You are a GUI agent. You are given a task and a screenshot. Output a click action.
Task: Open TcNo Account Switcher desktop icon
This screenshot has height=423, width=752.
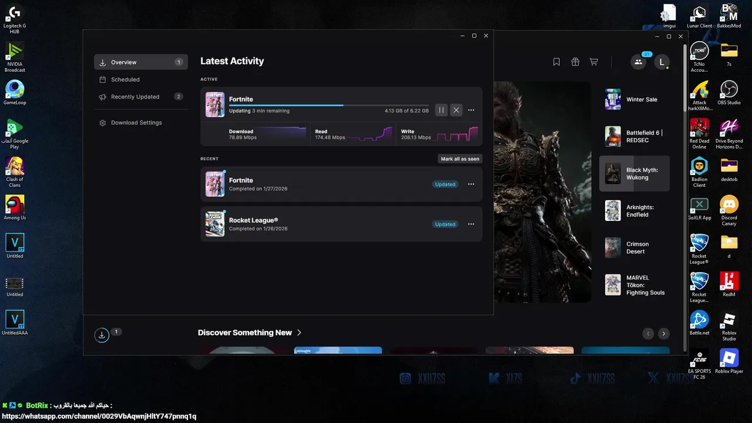699,57
